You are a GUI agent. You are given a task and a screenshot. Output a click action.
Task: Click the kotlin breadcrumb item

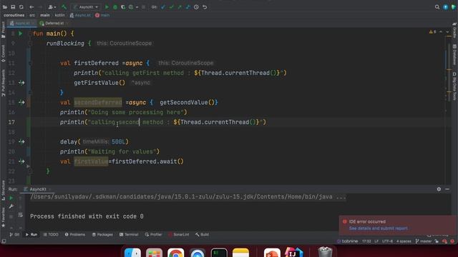pyautogui.click(x=59, y=15)
